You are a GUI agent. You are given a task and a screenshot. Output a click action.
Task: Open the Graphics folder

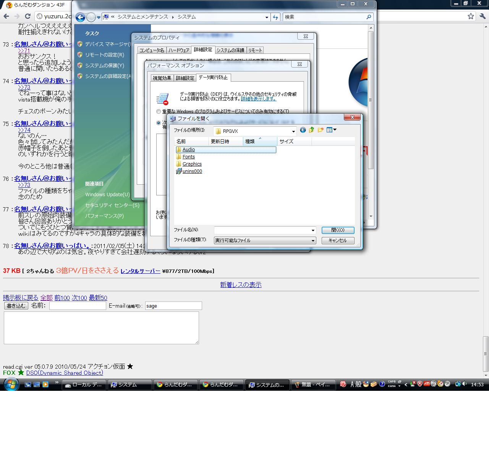pos(192,164)
